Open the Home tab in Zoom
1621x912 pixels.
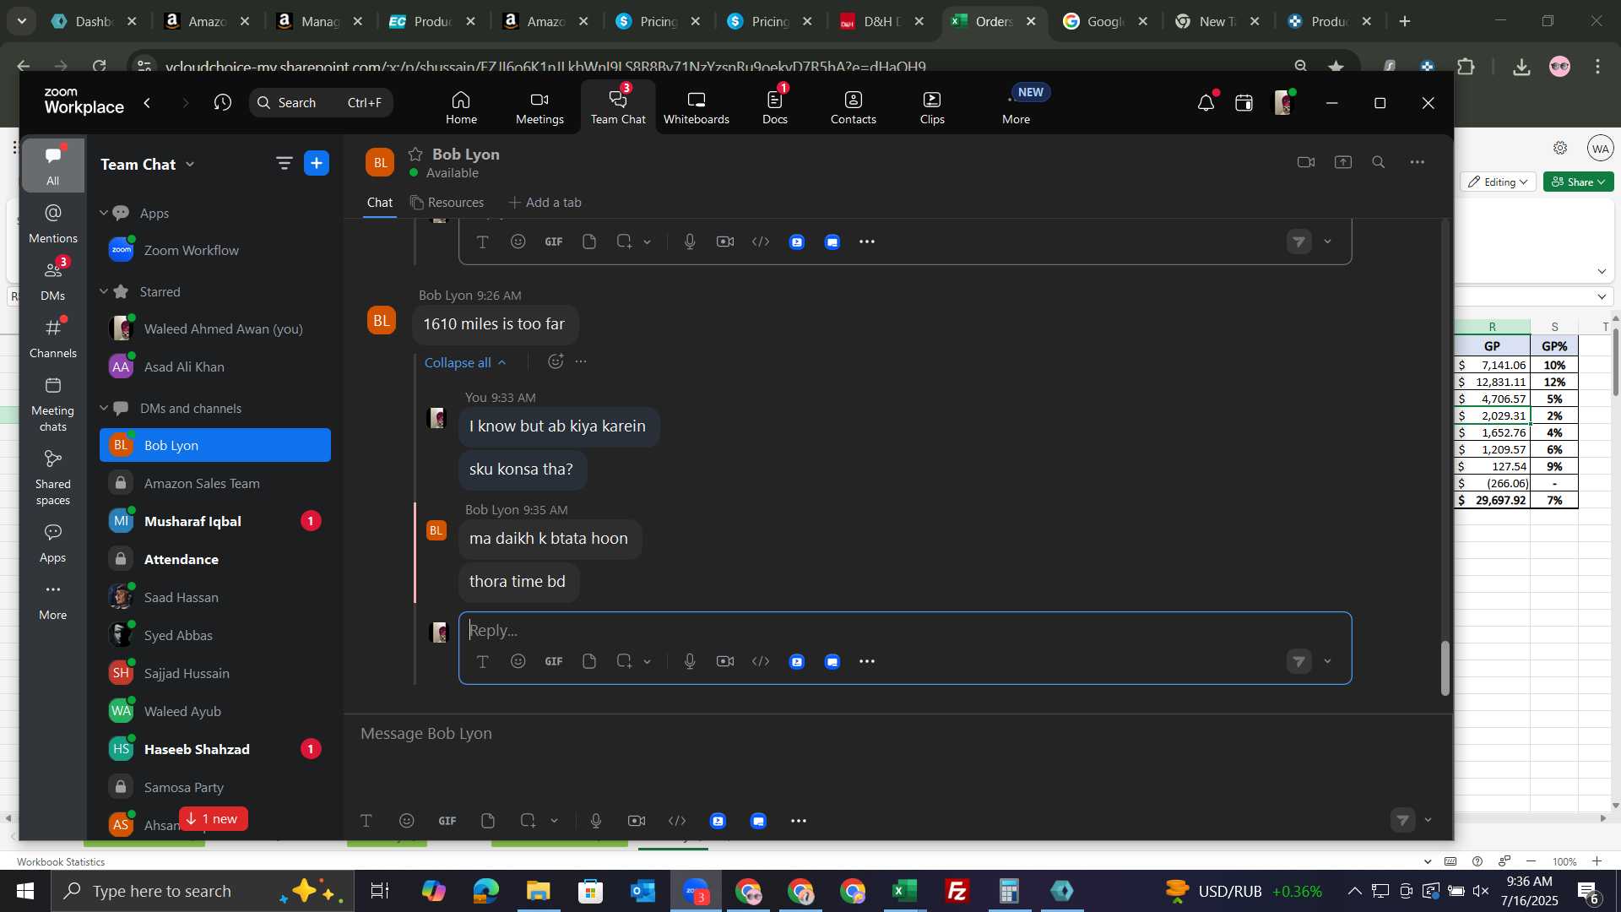tap(461, 108)
